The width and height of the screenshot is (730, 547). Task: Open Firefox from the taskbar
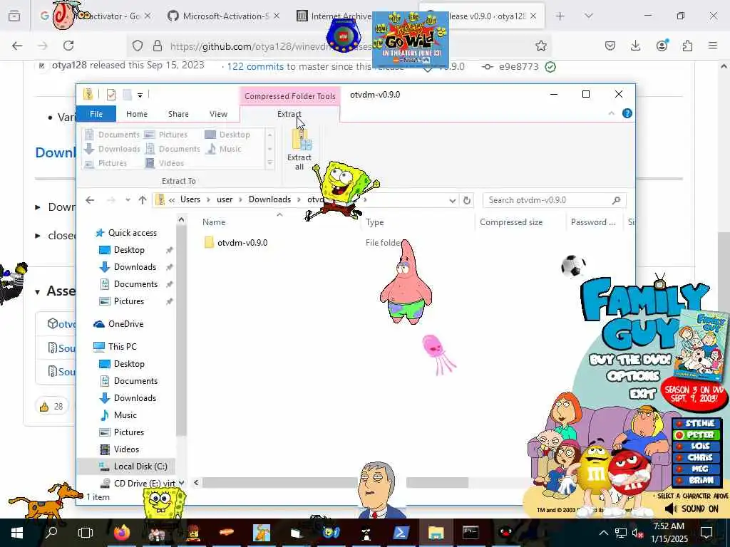coord(121,533)
